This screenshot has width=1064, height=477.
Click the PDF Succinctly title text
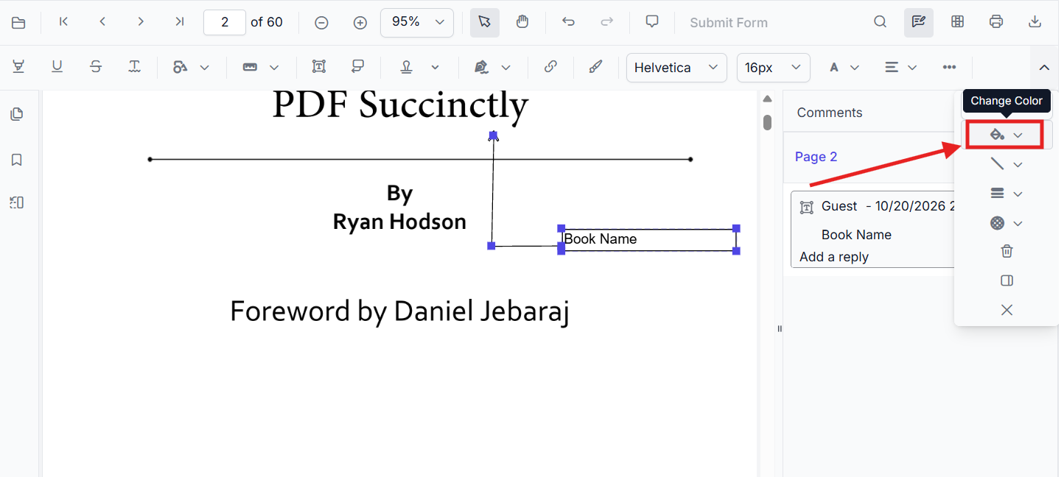tap(400, 106)
